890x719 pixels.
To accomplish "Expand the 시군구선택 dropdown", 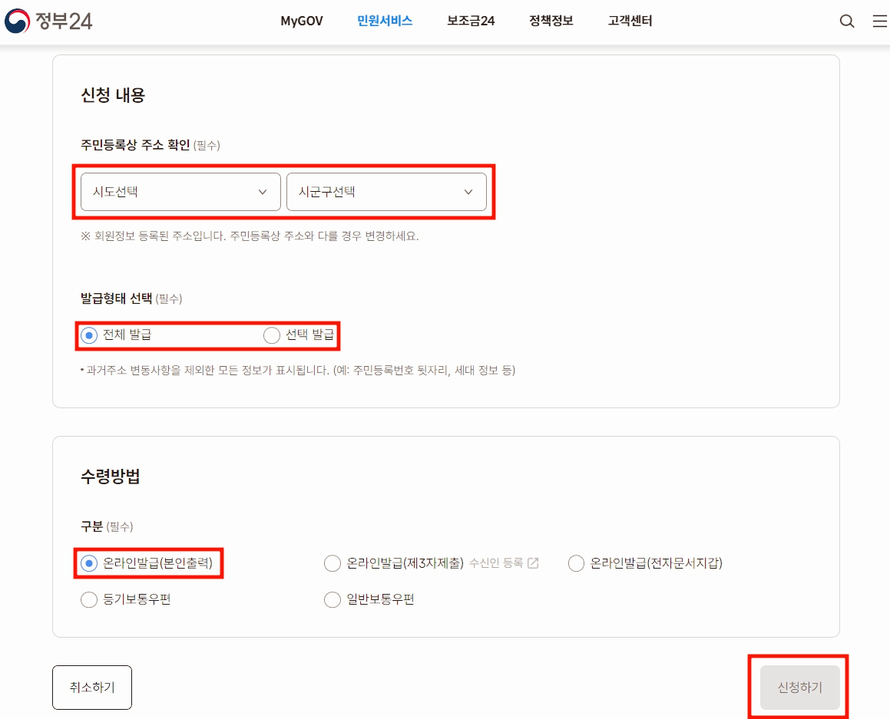I will coord(386,192).
